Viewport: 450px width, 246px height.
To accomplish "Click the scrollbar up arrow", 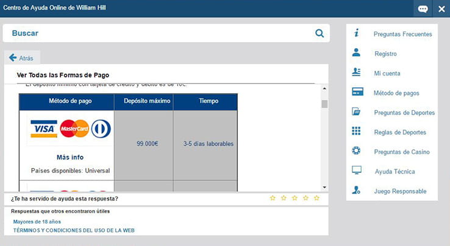I will pos(324,88).
